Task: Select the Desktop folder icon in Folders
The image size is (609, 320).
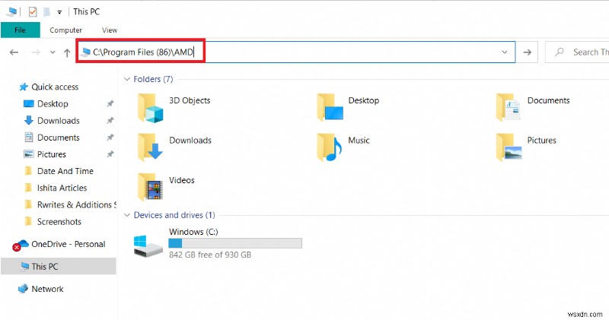Action: [x=330, y=108]
